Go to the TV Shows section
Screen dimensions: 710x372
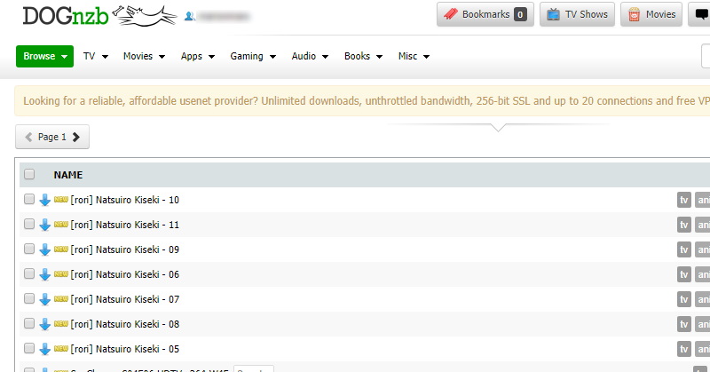point(578,14)
